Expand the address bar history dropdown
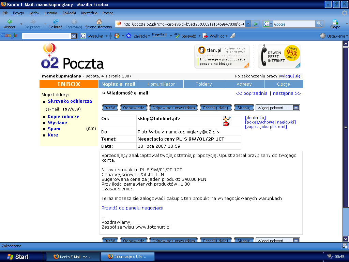This screenshot has width=349, height=262. (x=248, y=24)
